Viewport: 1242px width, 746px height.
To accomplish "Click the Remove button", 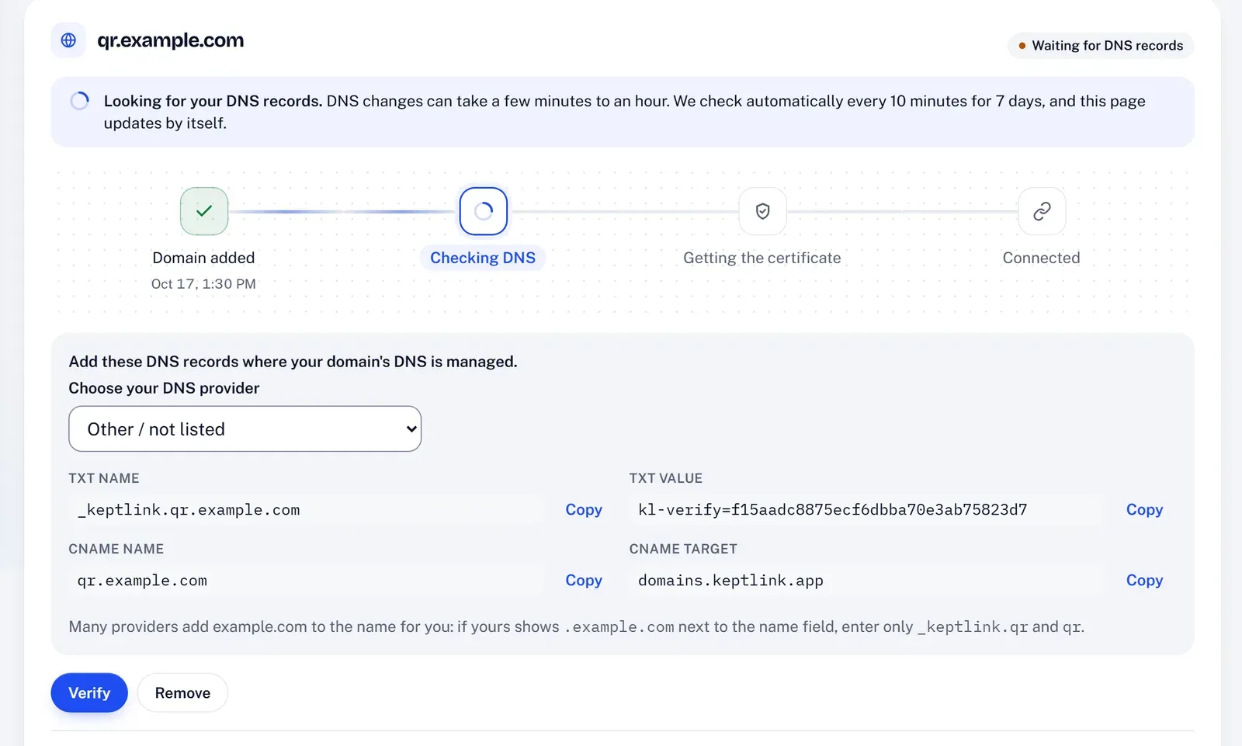I will [x=182, y=692].
